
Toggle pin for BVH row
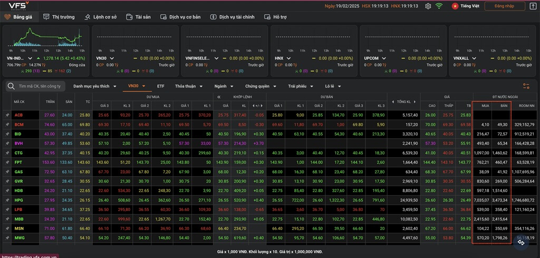[7, 144]
